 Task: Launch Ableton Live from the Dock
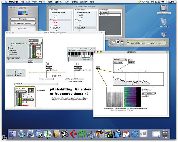point(82,134)
